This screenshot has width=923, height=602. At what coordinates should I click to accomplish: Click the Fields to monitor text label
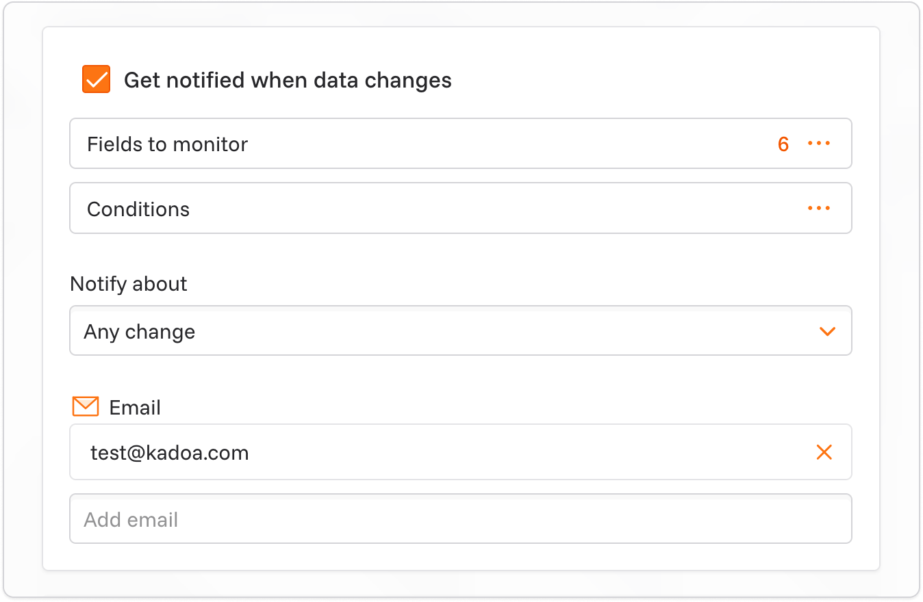click(167, 144)
